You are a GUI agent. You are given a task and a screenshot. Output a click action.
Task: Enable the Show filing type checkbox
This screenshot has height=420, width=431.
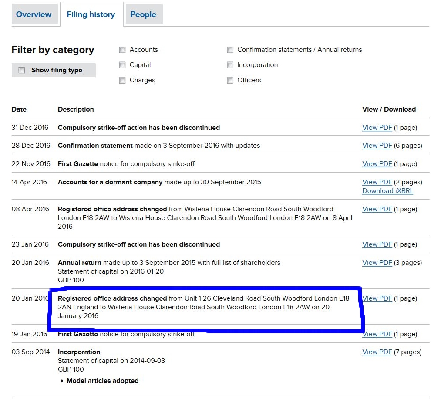(x=22, y=70)
